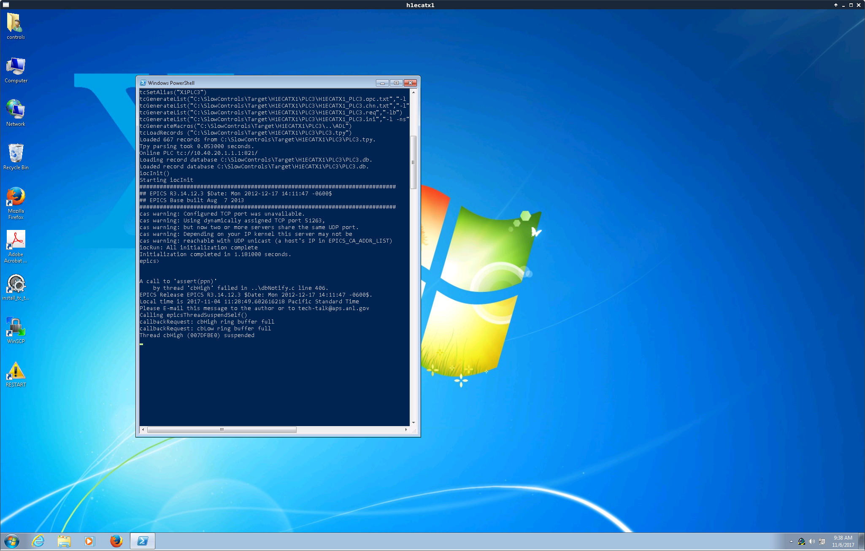Click the PowerShell horizontal scroll right arrow
Viewport: 865px width, 551px height.
click(406, 430)
